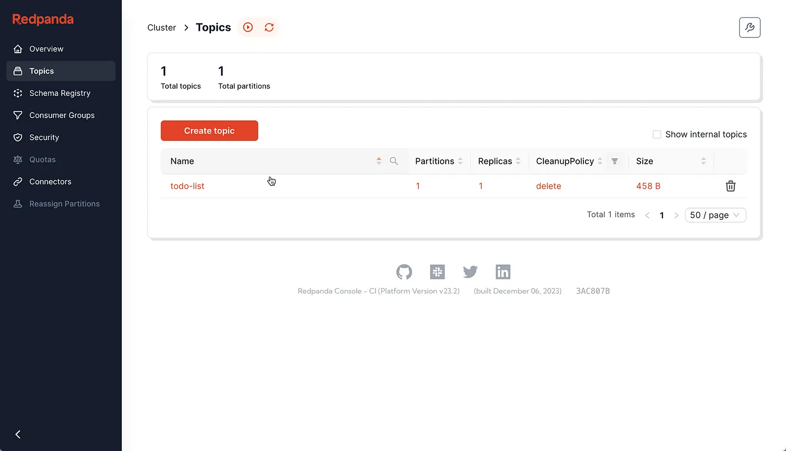Open the user permissions icon top right

pyautogui.click(x=750, y=27)
